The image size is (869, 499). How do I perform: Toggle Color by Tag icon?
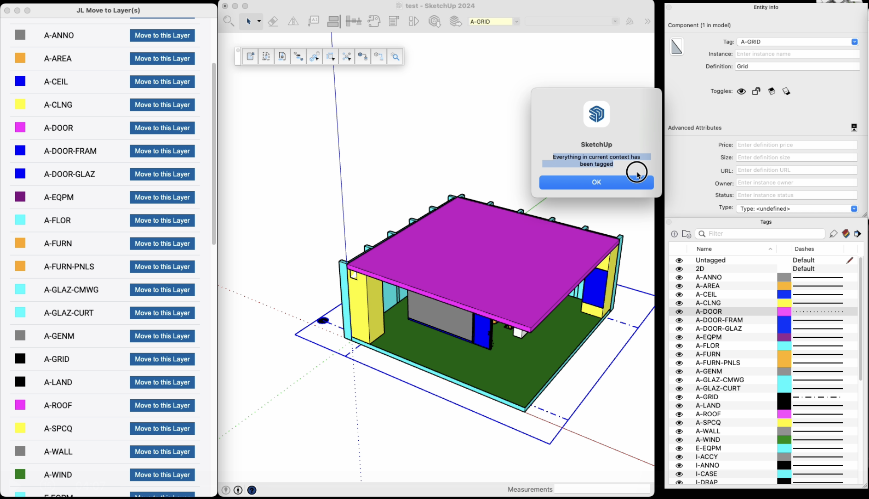click(845, 234)
